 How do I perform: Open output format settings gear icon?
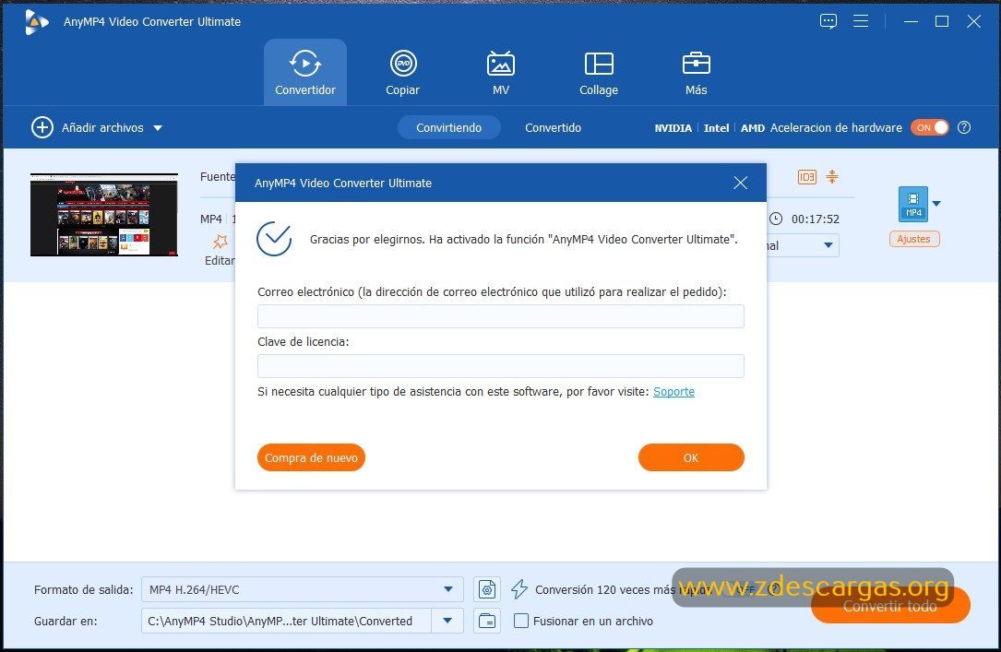point(487,589)
